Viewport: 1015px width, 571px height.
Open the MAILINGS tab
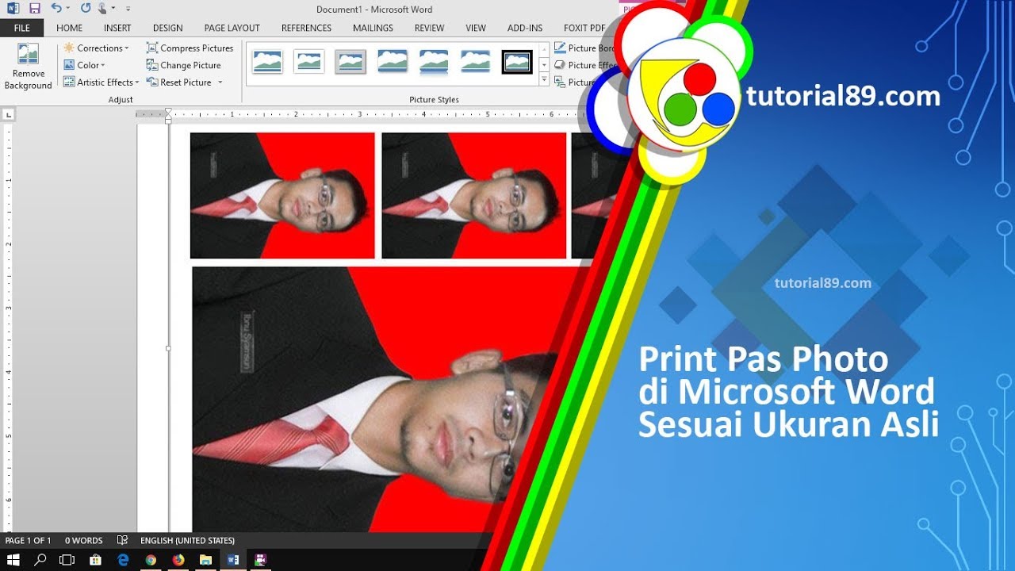(x=373, y=28)
